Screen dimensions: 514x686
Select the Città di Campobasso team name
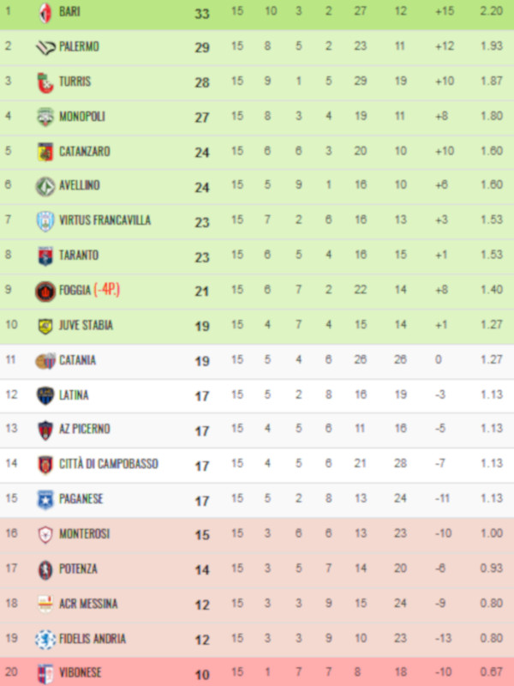[x=109, y=465]
